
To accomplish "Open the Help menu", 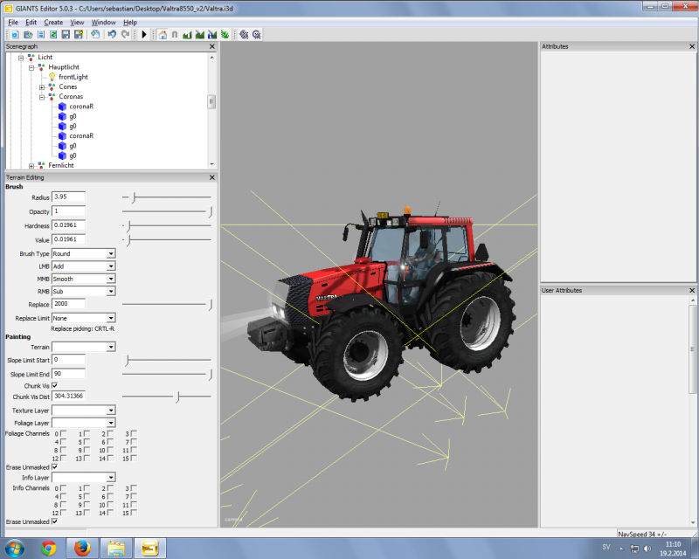I will pyautogui.click(x=129, y=23).
